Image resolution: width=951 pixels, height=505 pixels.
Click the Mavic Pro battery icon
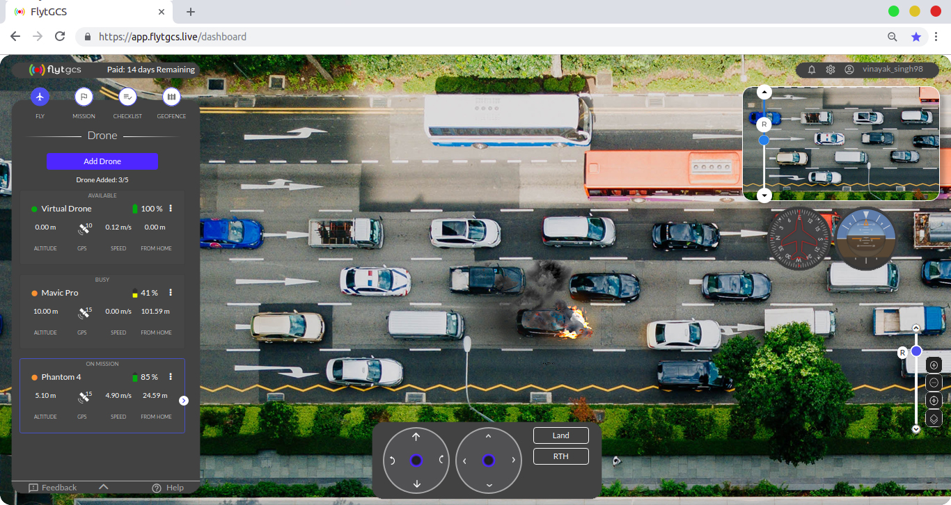135,293
